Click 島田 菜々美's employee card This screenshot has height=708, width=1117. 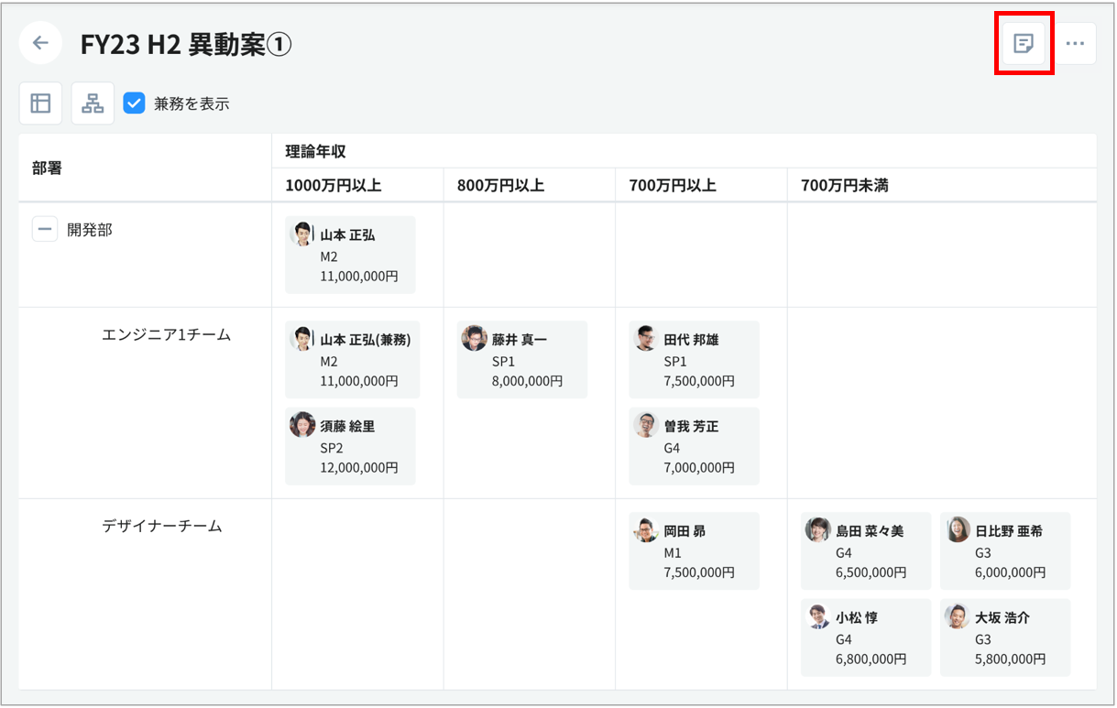click(865, 550)
